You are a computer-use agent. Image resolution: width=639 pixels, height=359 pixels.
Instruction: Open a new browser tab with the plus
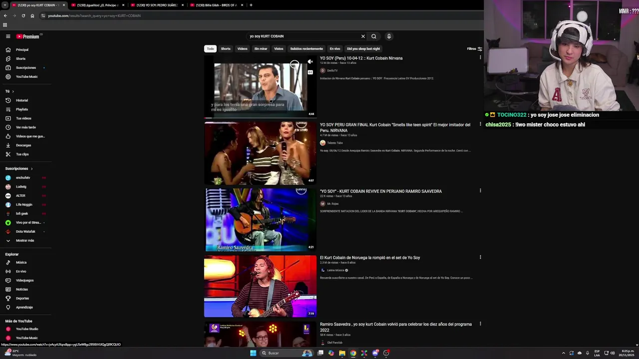coord(251,5)
